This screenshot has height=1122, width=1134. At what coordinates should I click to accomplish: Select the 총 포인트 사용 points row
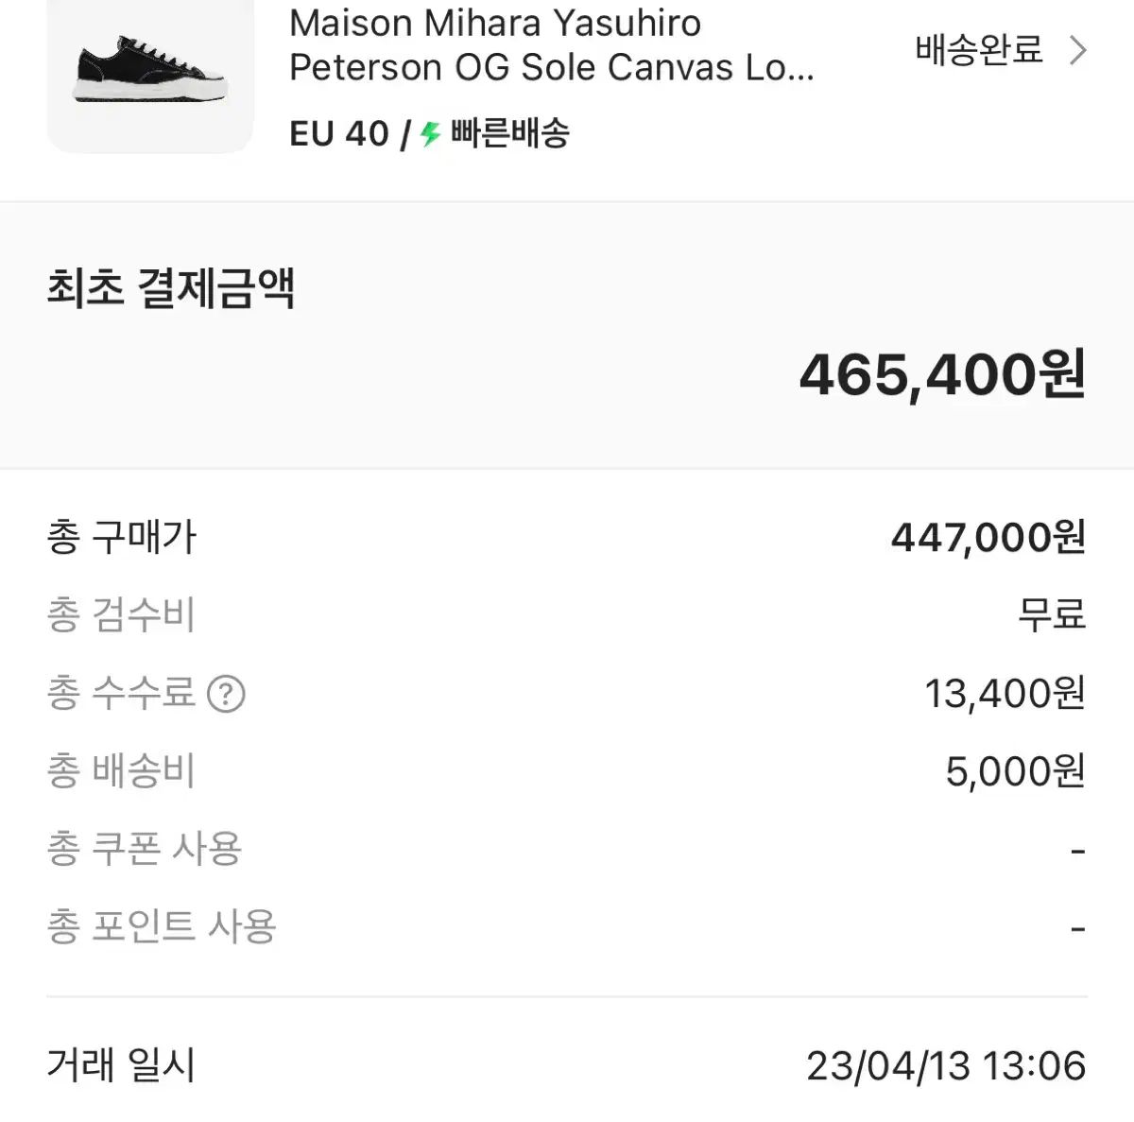click(x=567, y=927)
